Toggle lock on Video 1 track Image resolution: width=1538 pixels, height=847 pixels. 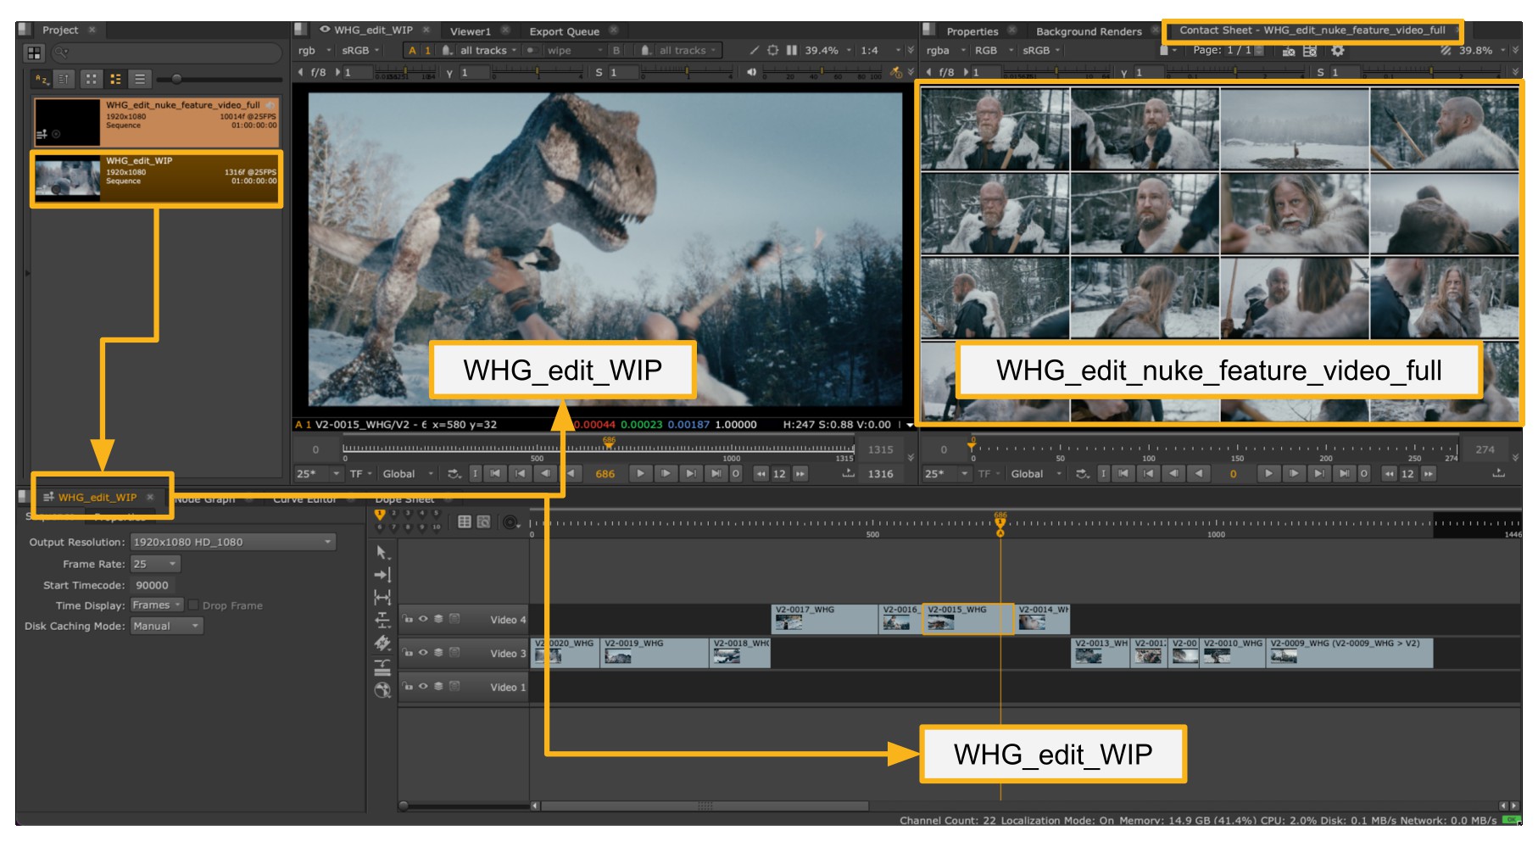(x=408, y=687)
